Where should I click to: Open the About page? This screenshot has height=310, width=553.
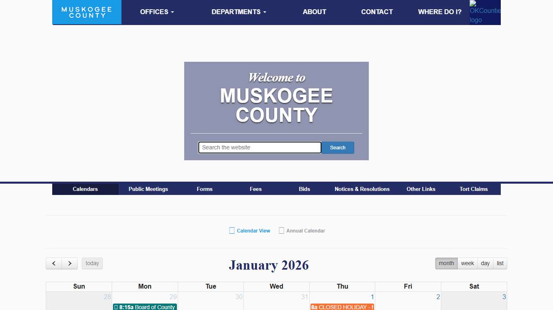point(314,12)
